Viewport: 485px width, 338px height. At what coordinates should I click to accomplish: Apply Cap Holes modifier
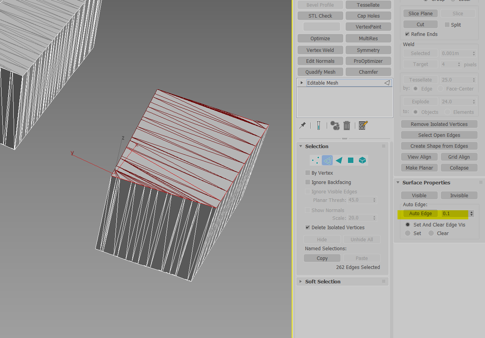pyautogui.click(x=368, y=16)
